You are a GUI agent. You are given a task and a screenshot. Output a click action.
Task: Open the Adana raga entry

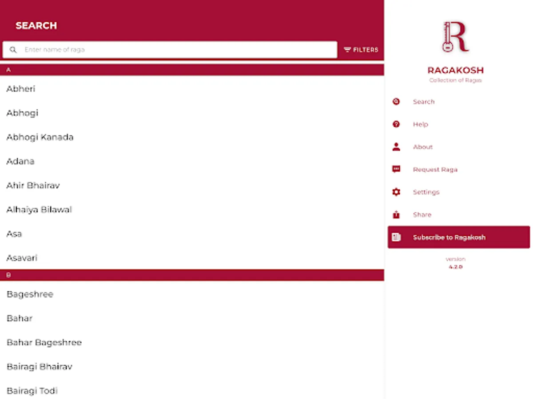pyautogui.click(x=192, y=161)
